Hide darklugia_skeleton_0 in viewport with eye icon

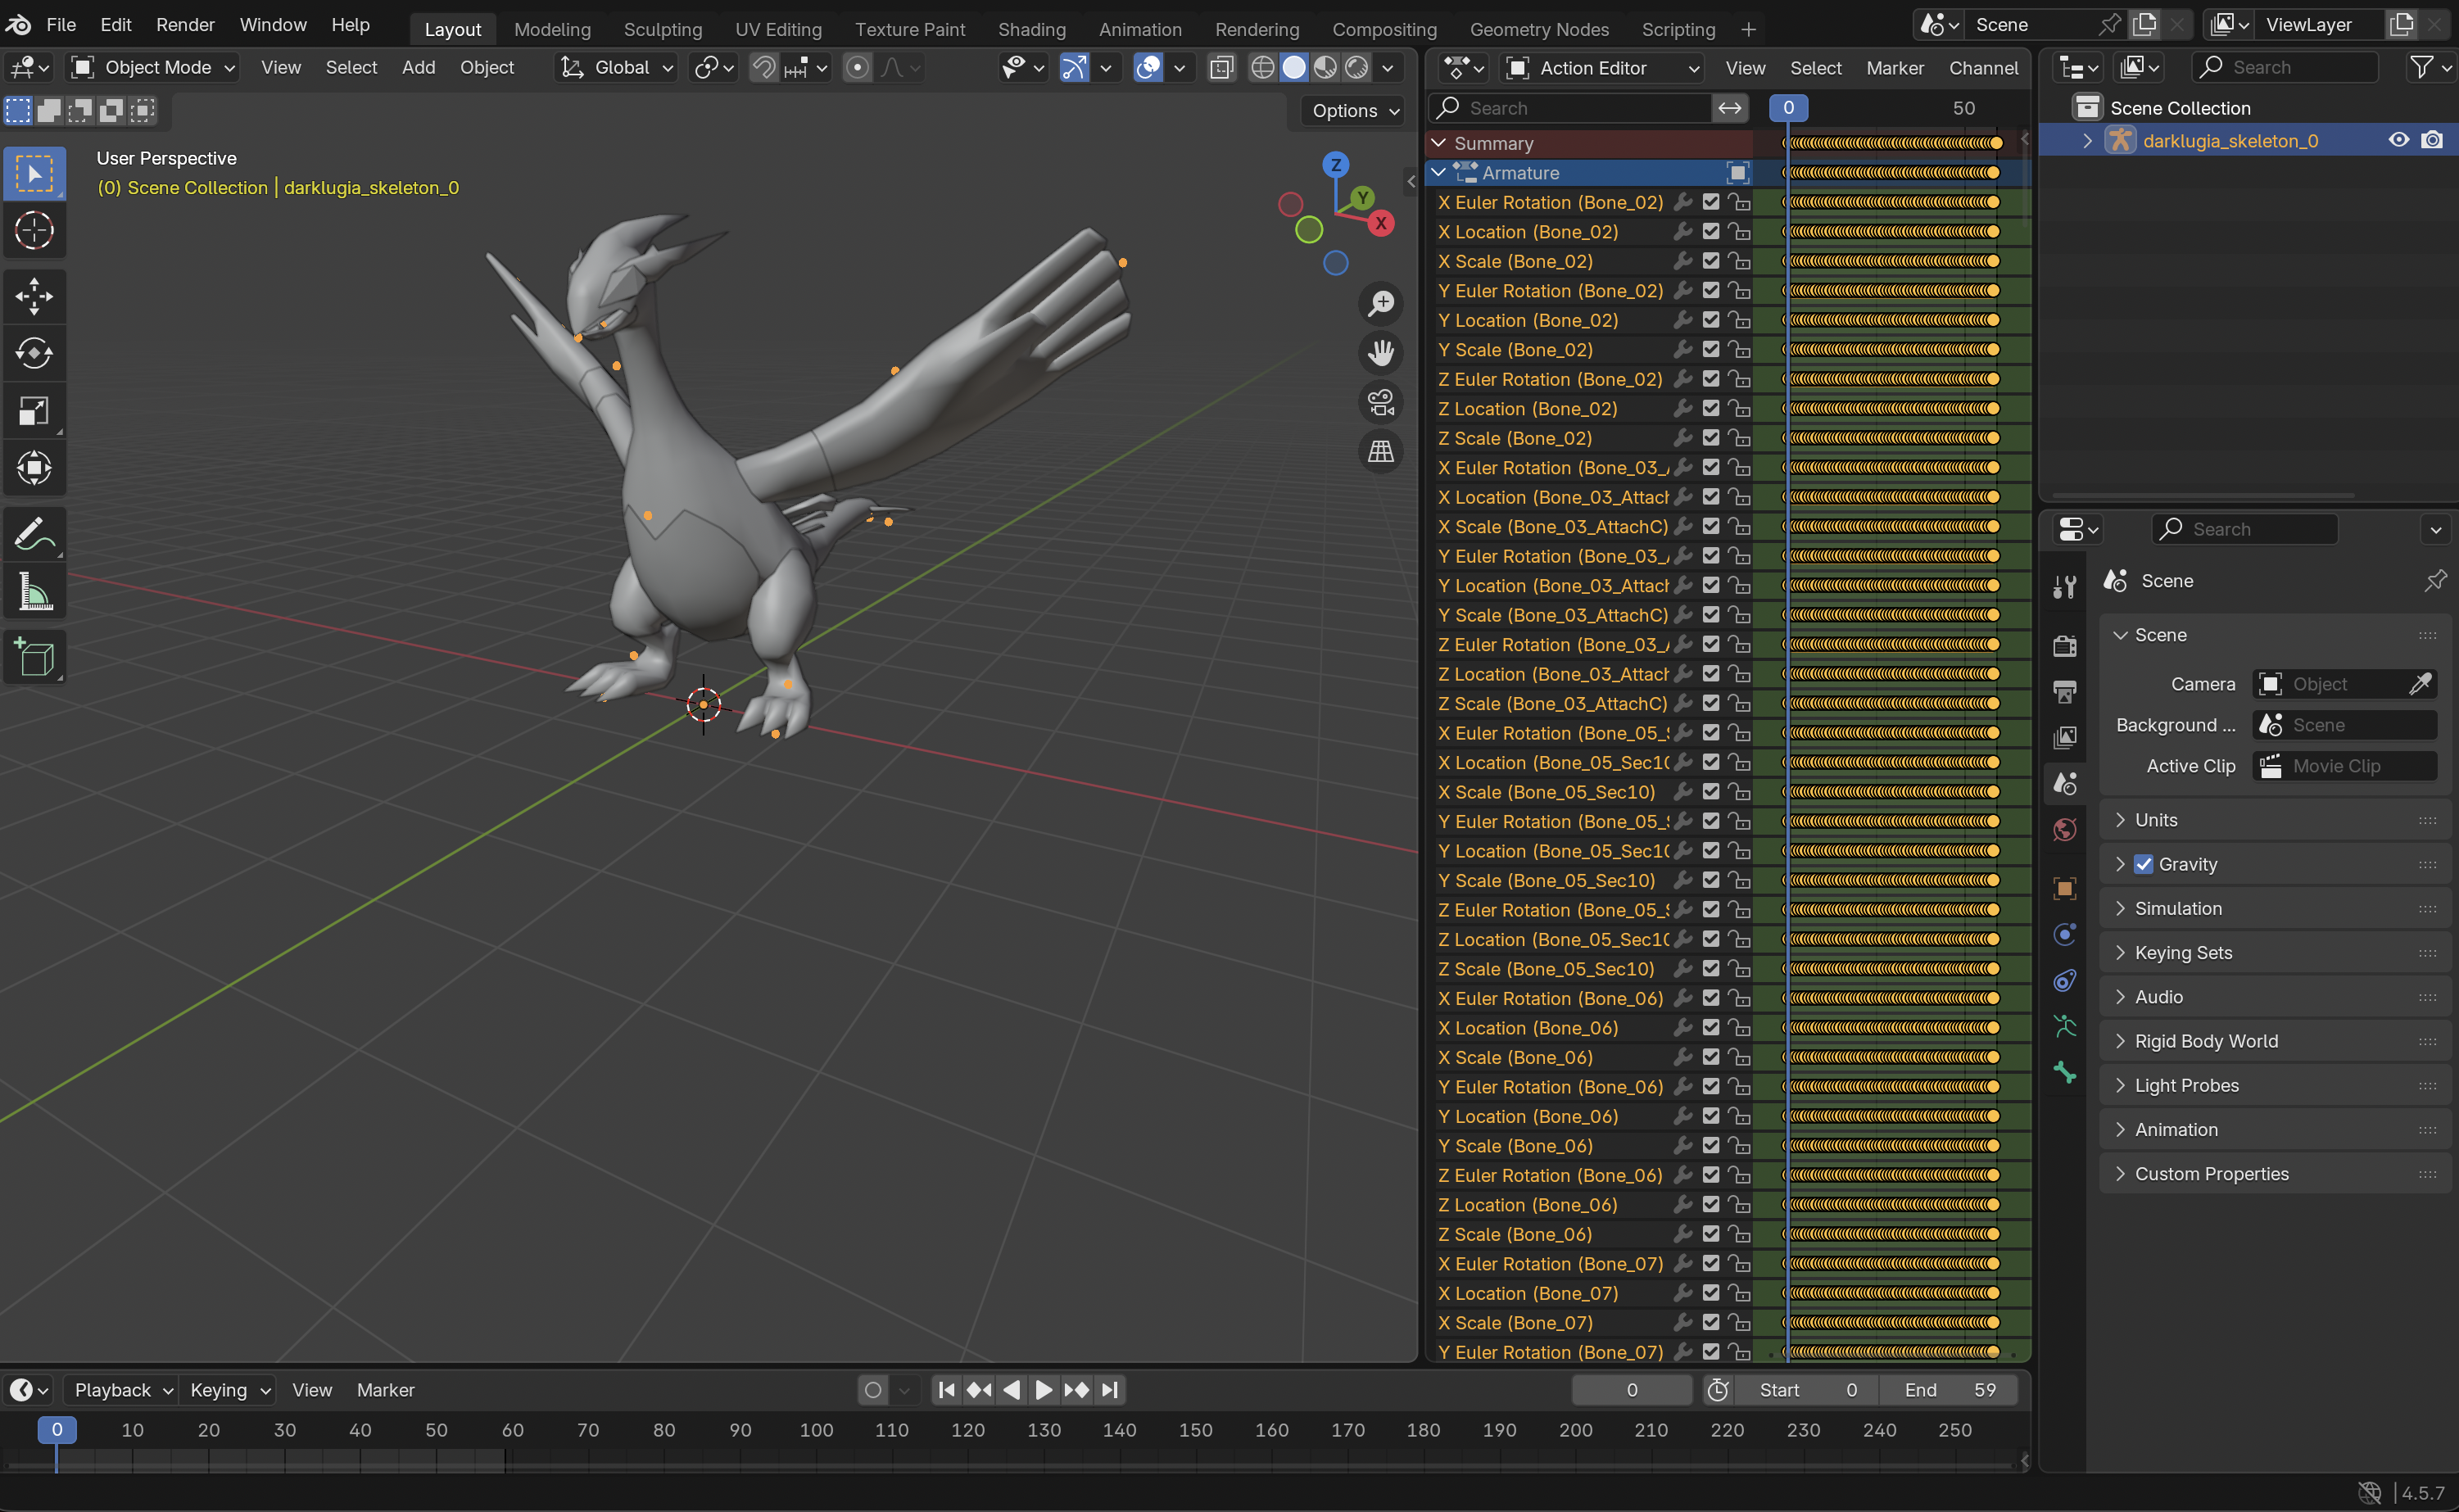pyautogui.click(x=2398, y=140)
